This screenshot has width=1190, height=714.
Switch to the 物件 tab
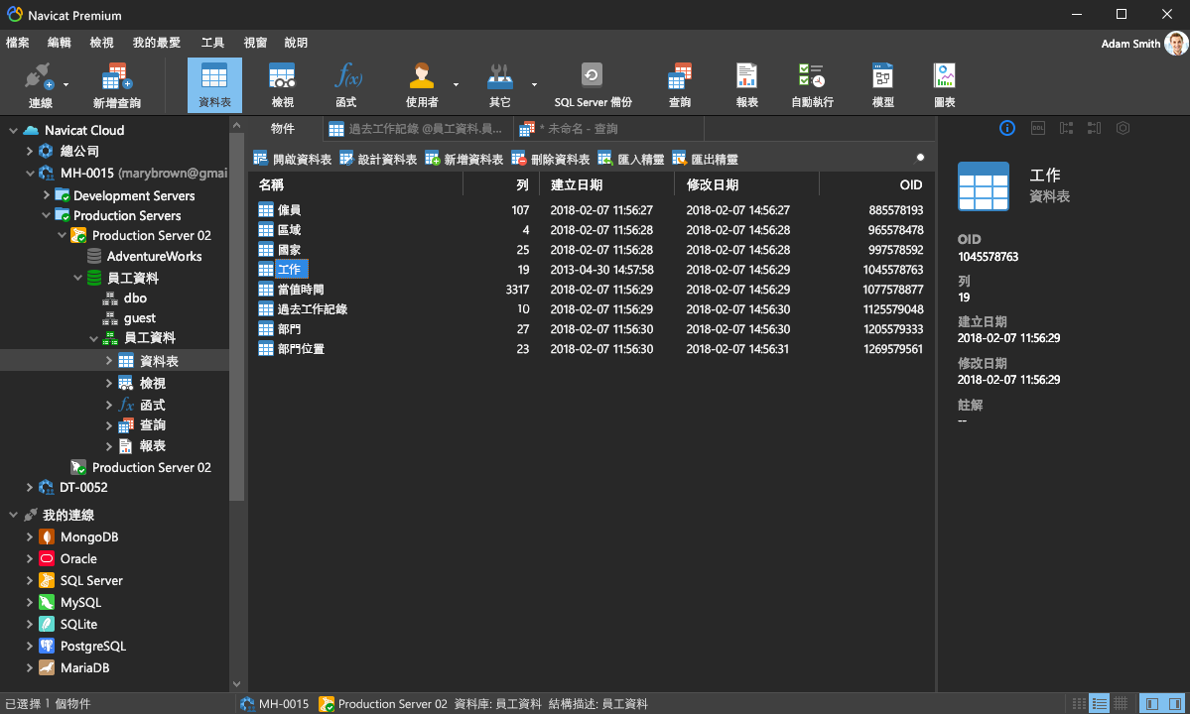coord(283,129)
